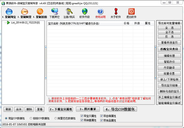
Task: Click 新上/下架检测 button
Action: [169, 80]
